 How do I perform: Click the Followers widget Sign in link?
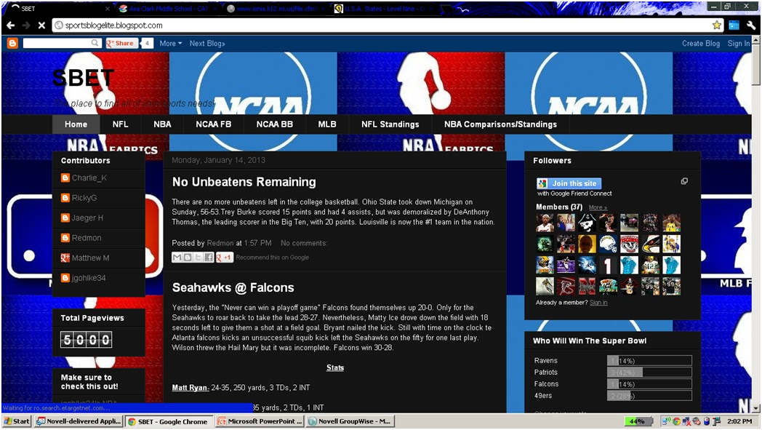[598, 303]
